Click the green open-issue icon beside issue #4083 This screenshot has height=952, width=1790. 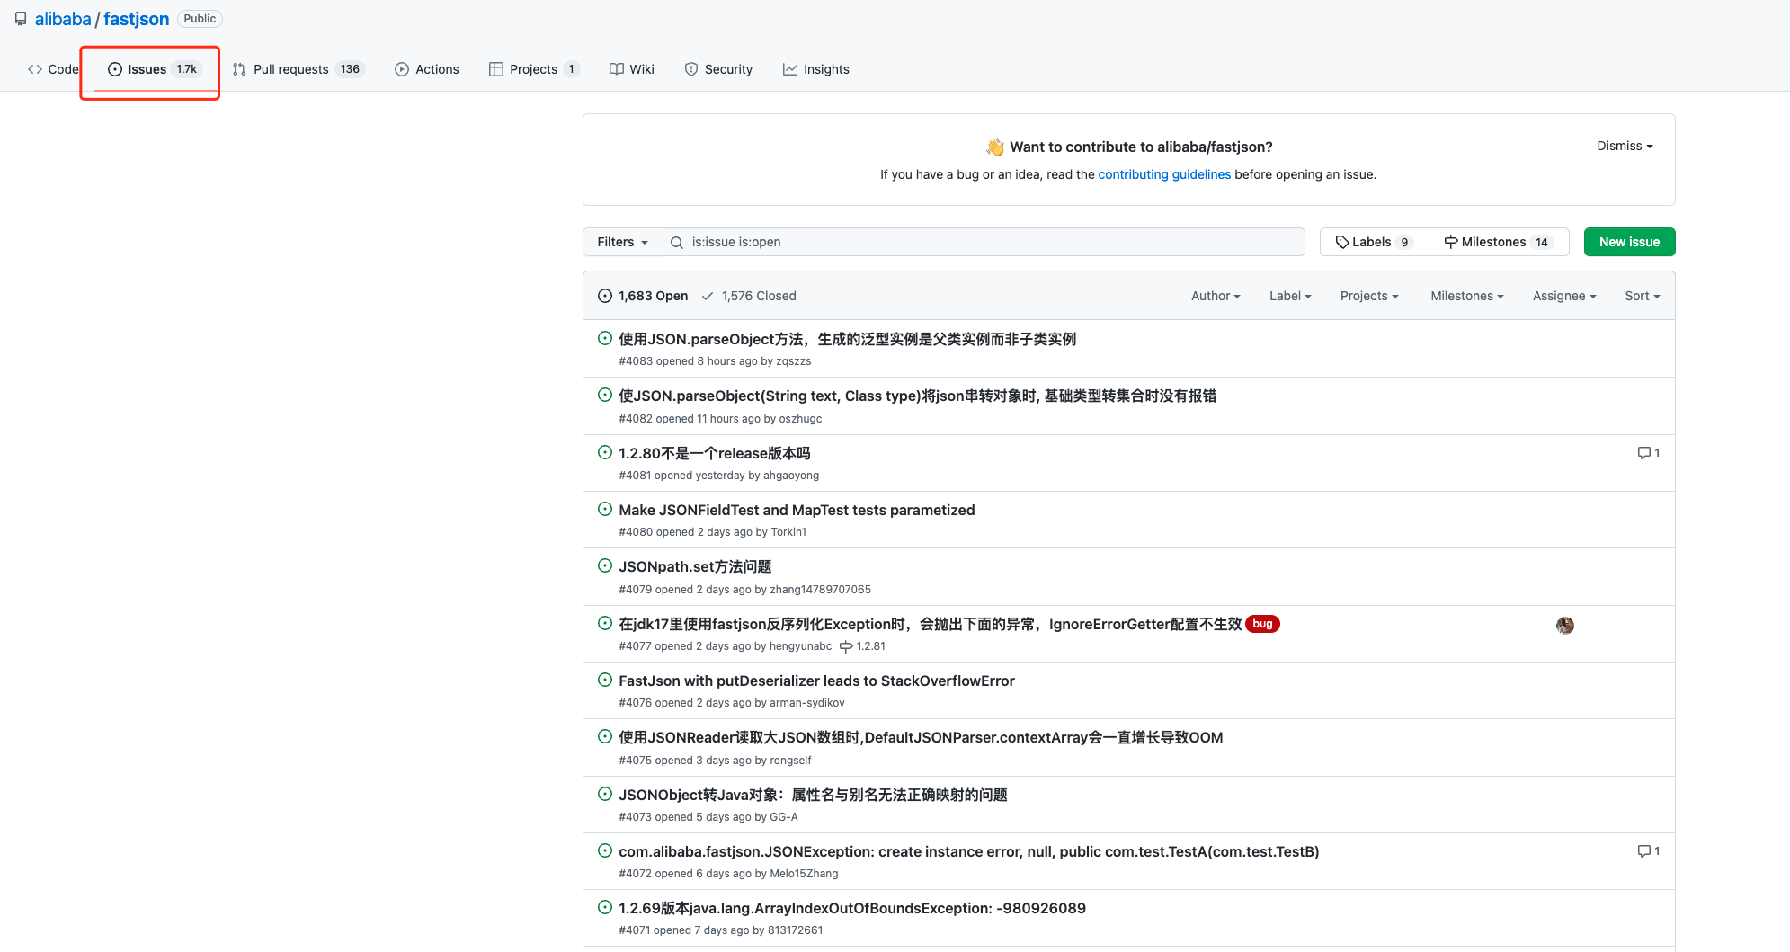click(x=603, y=338)
